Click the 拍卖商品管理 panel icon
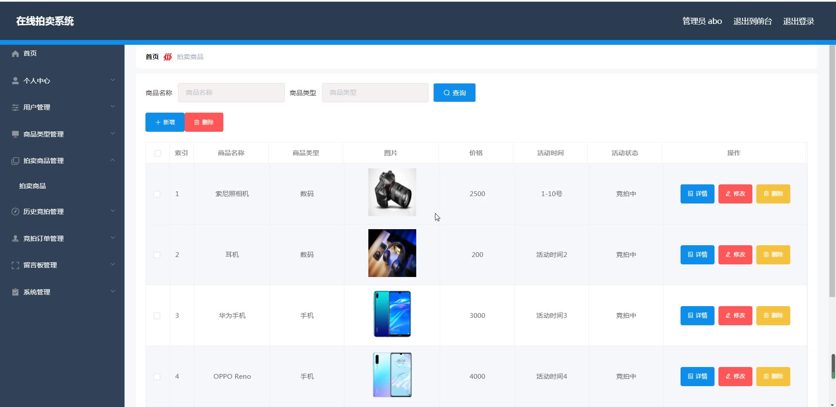Viewport: 836px width, 407px height. 15,160
